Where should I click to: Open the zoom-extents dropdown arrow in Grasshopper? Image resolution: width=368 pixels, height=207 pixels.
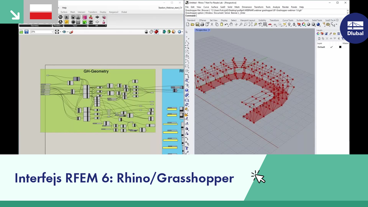tap(60, 32)
